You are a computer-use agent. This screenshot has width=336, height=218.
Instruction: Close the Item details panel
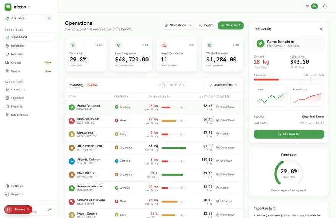click(321, 29)
